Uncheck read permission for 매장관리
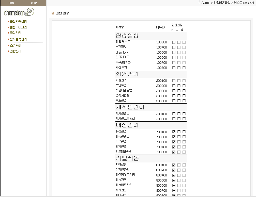Viewport: 256px width, 197px height. [174, 132]
